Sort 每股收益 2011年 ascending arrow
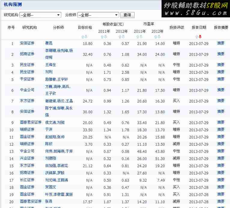230x208 pixels. [102, 37]
